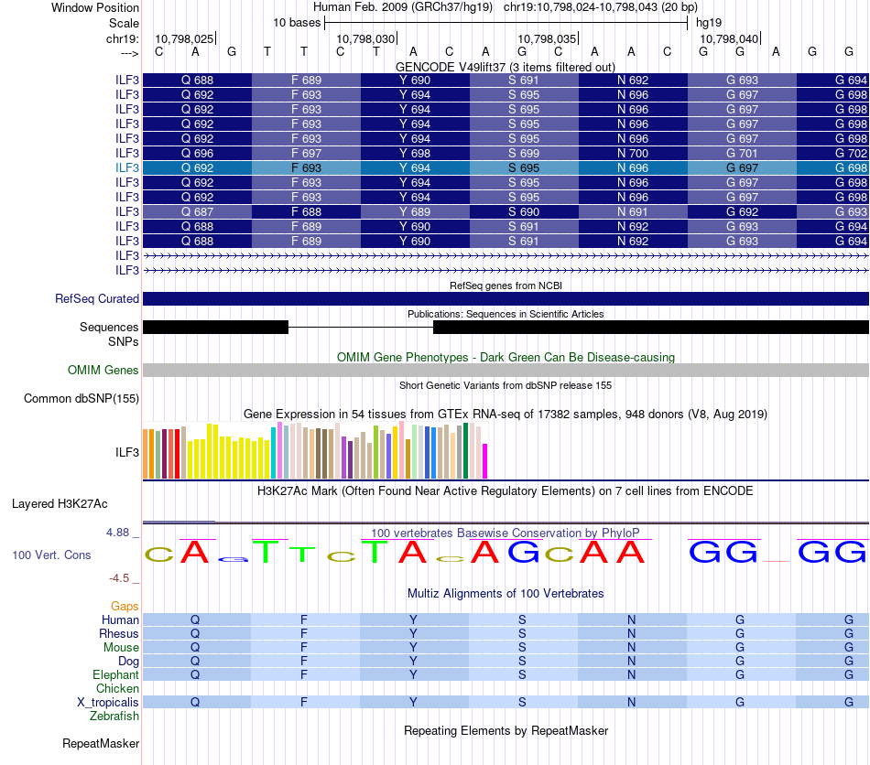Click the 10,798,025 ruler position

pos(184,38)
